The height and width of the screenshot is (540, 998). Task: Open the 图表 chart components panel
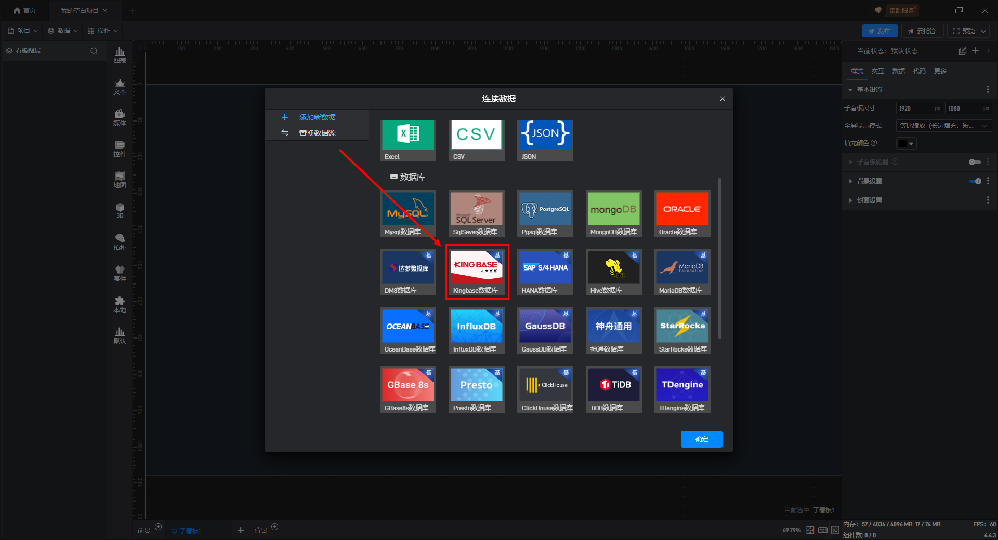[x=120, y=55]
